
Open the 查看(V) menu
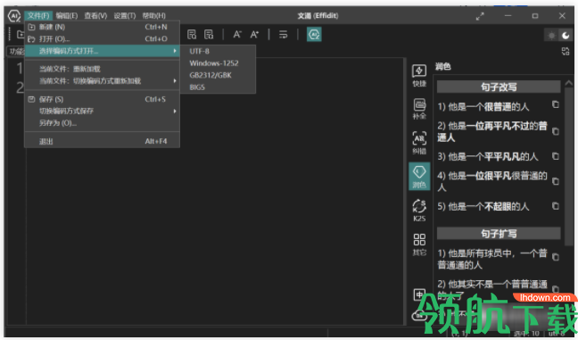(x=95, y=15)
